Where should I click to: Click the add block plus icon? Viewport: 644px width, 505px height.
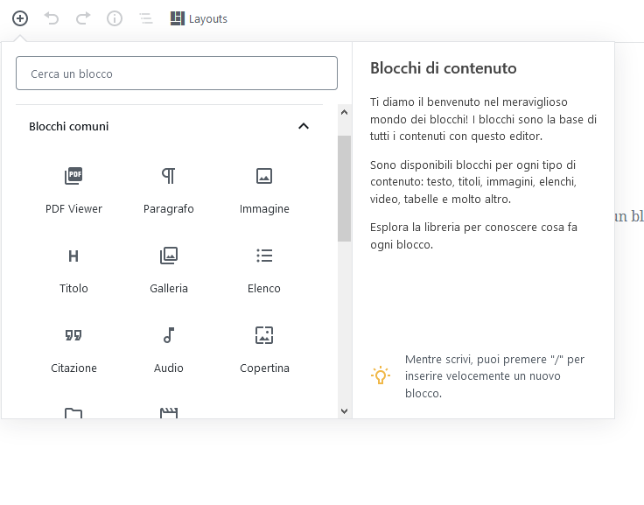(20, 18)
